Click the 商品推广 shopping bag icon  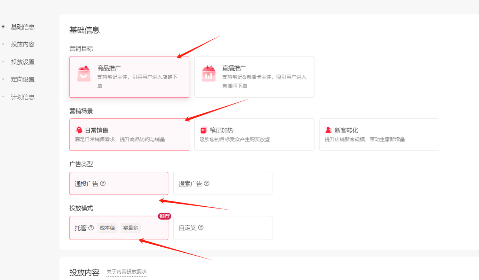84,74
